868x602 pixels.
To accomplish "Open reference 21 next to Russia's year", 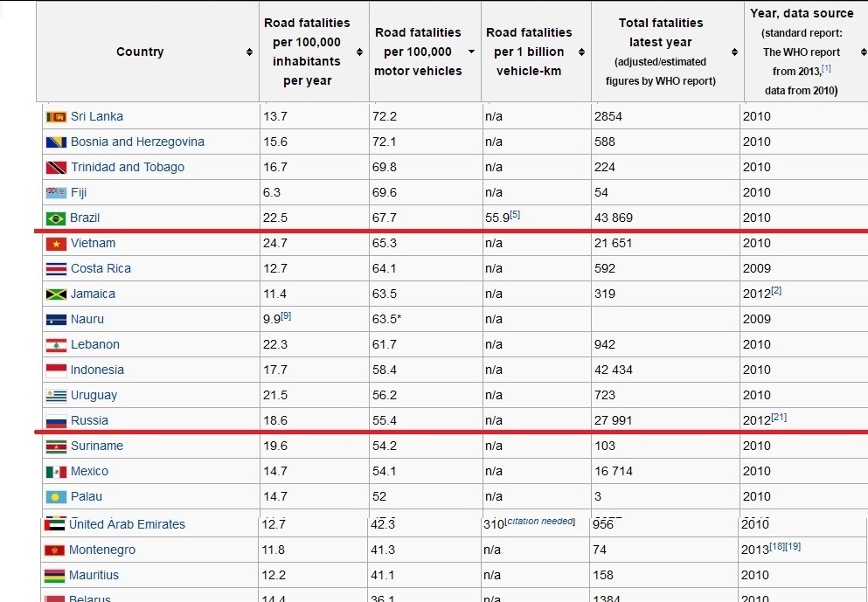I will click(778, 417).
